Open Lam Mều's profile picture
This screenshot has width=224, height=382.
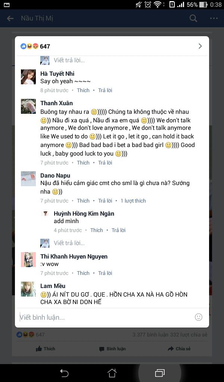28,289
